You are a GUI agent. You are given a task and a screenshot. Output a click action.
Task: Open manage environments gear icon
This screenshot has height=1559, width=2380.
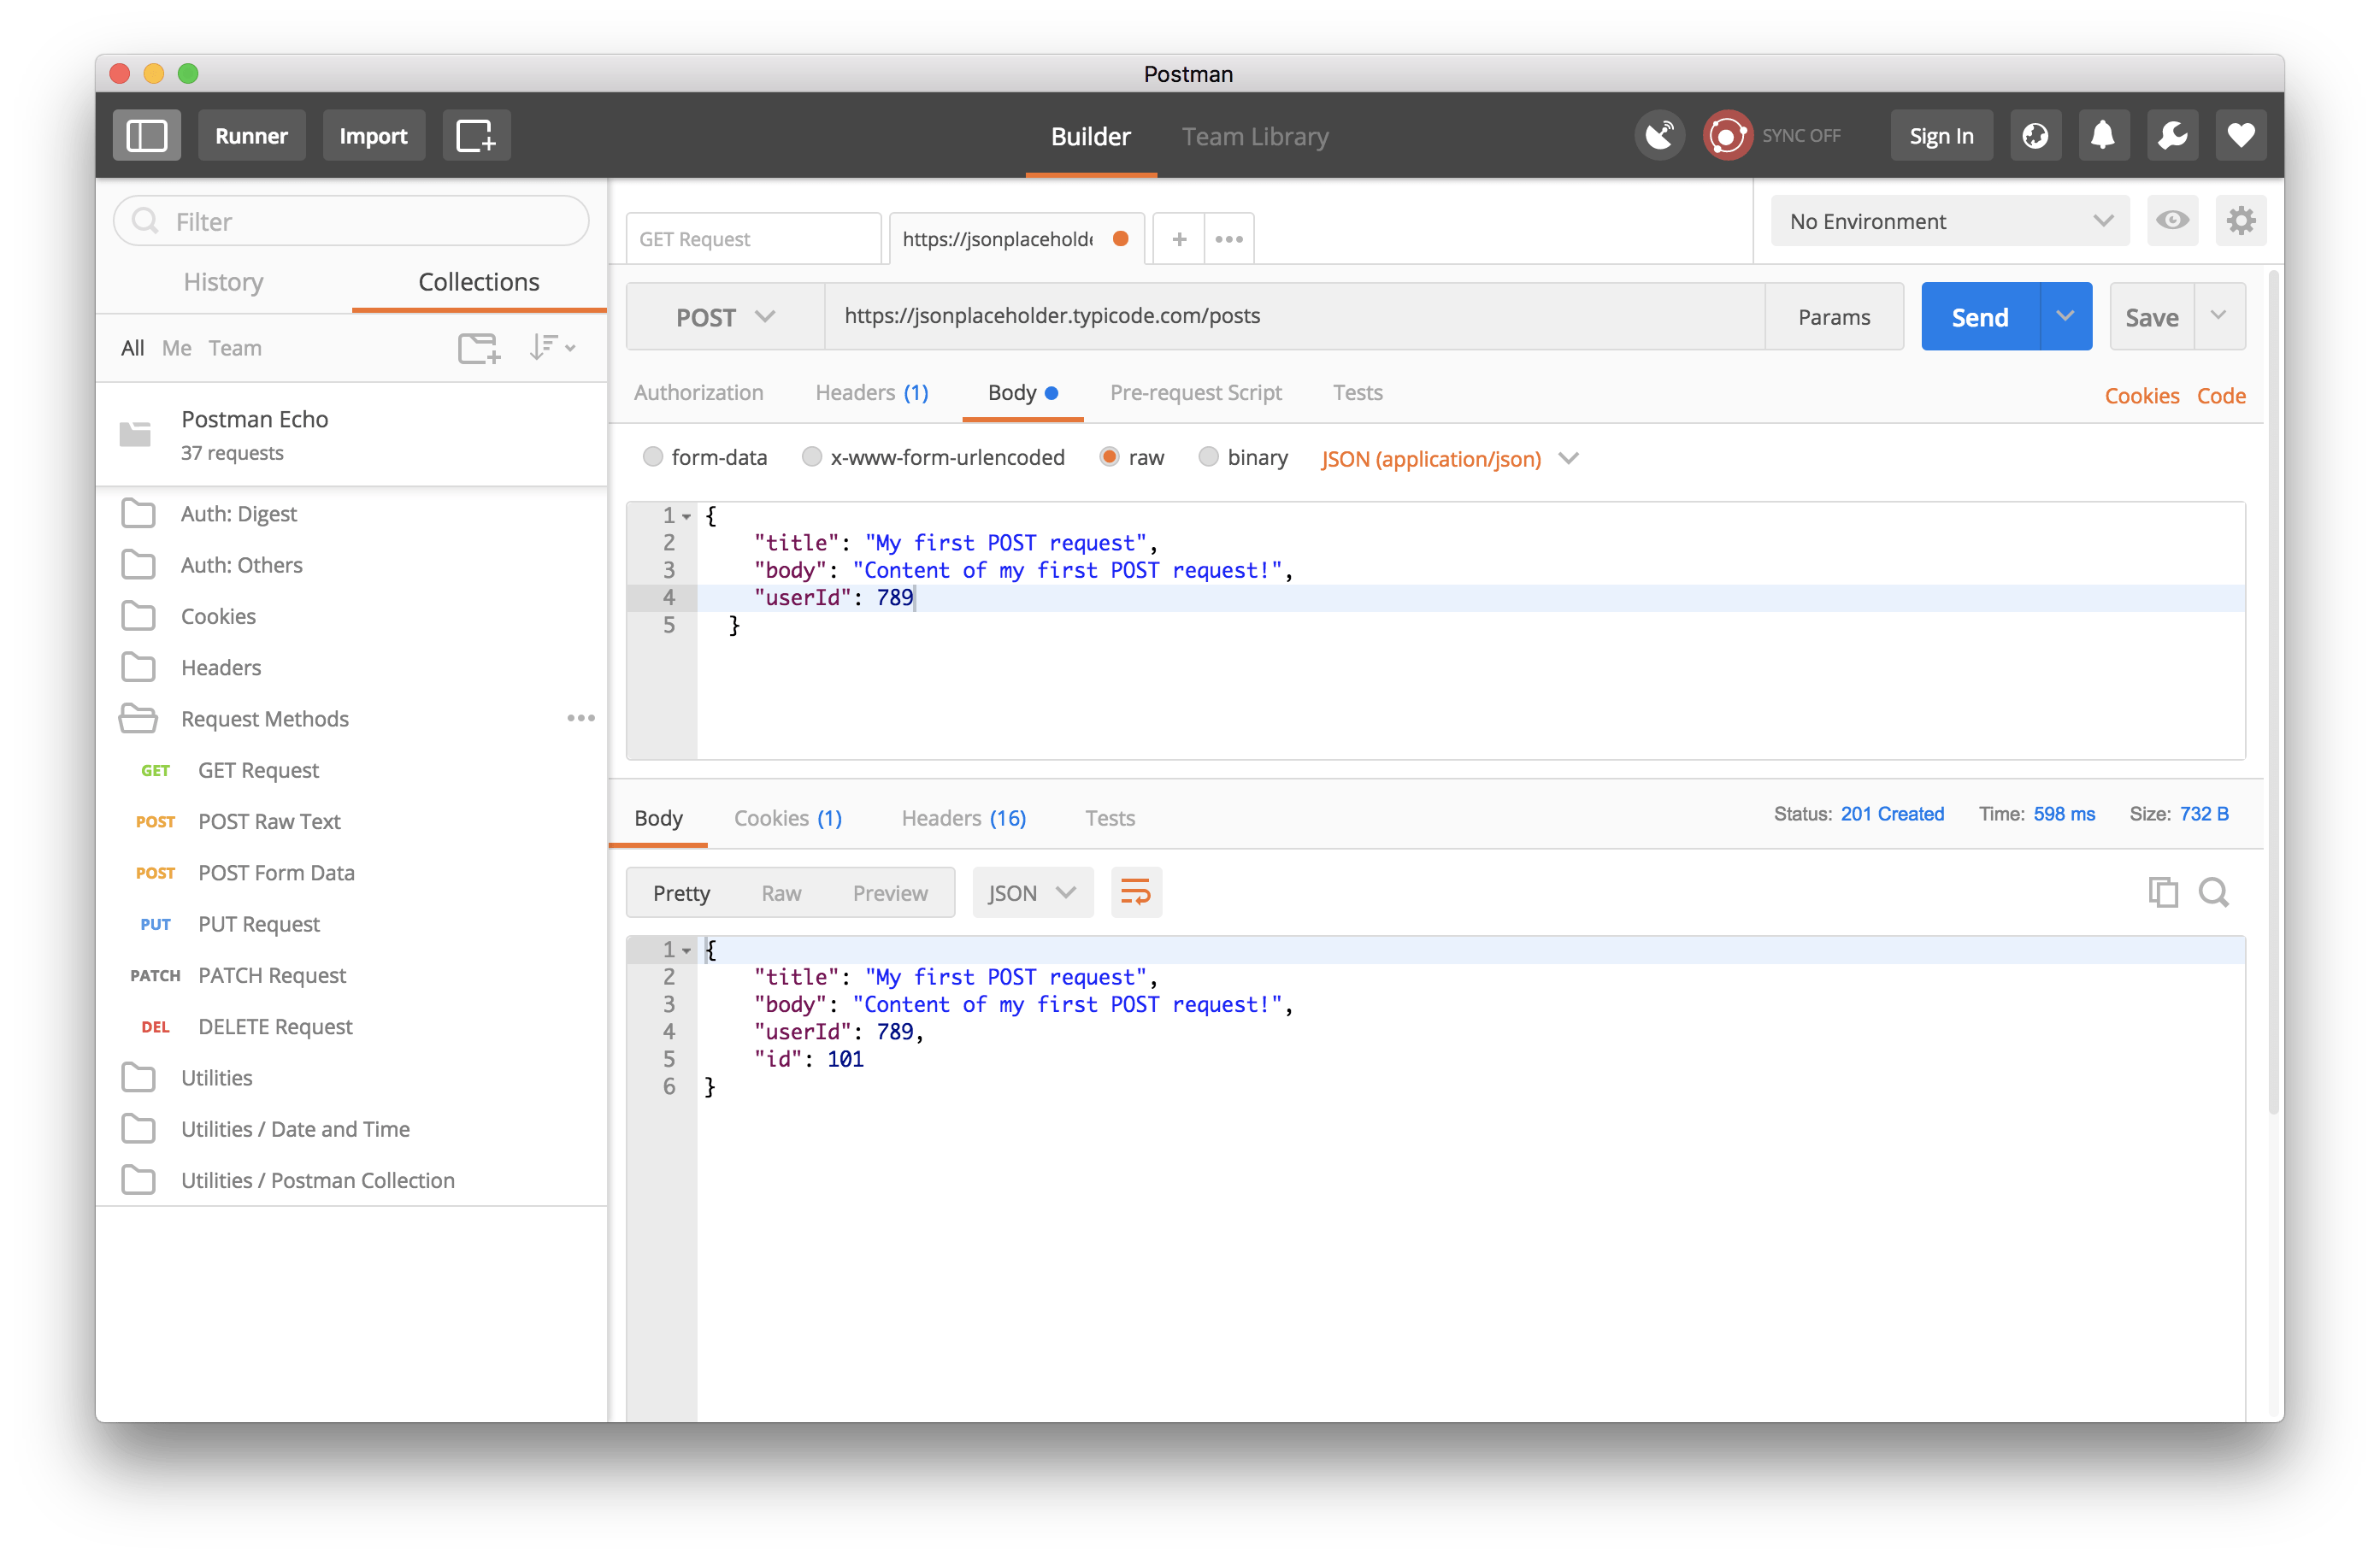pos(2241,221)
